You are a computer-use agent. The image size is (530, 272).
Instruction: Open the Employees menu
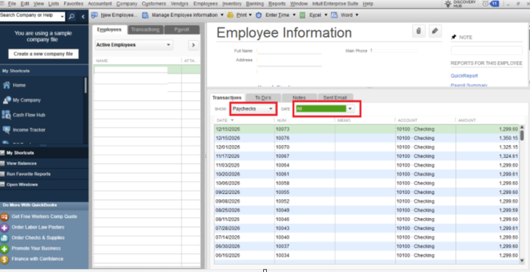[206, 4]
